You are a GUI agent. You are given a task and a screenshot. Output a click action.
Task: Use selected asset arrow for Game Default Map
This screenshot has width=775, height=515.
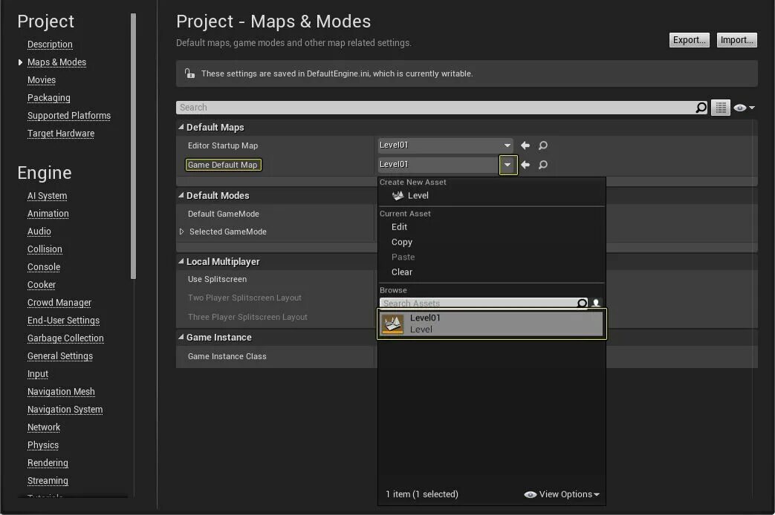point(525,165)
